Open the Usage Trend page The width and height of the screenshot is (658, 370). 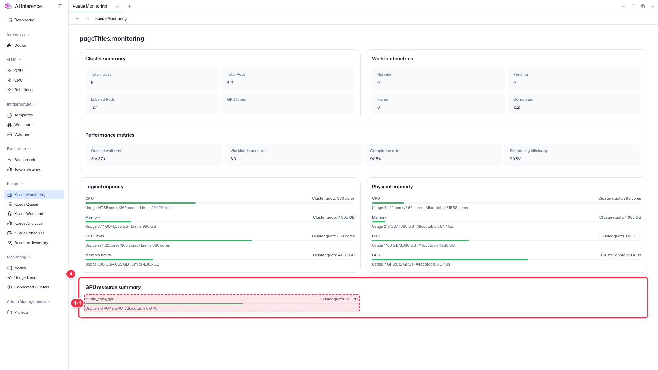click(34, 277)
